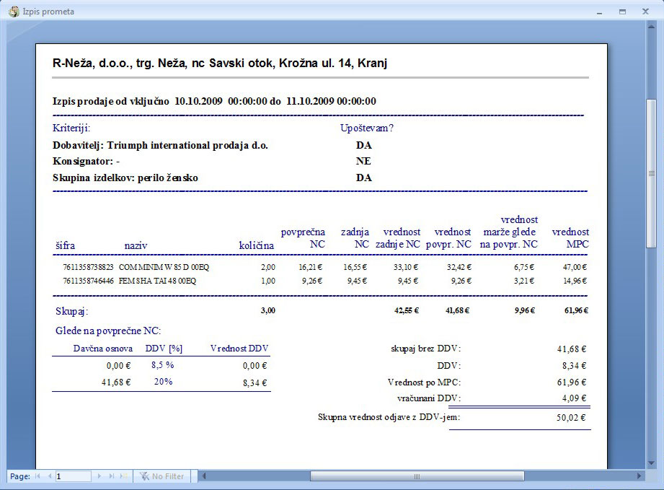This screenshot has width=664, height=490.
Task: Click the COM MINIM W 85 D row name
Action: click(157, 267)
